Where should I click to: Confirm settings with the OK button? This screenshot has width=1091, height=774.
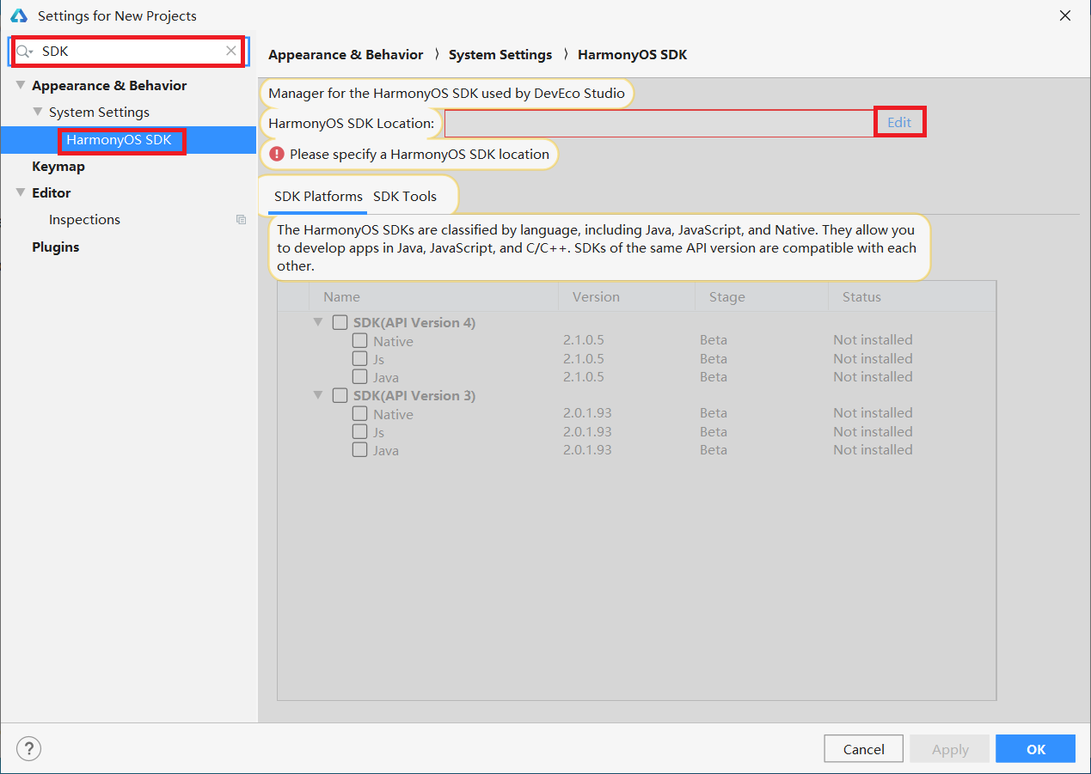pyautogui.click(x=1036, y=749)
